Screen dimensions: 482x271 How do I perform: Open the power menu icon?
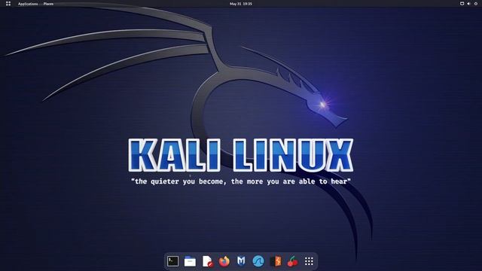coord(475,4)
